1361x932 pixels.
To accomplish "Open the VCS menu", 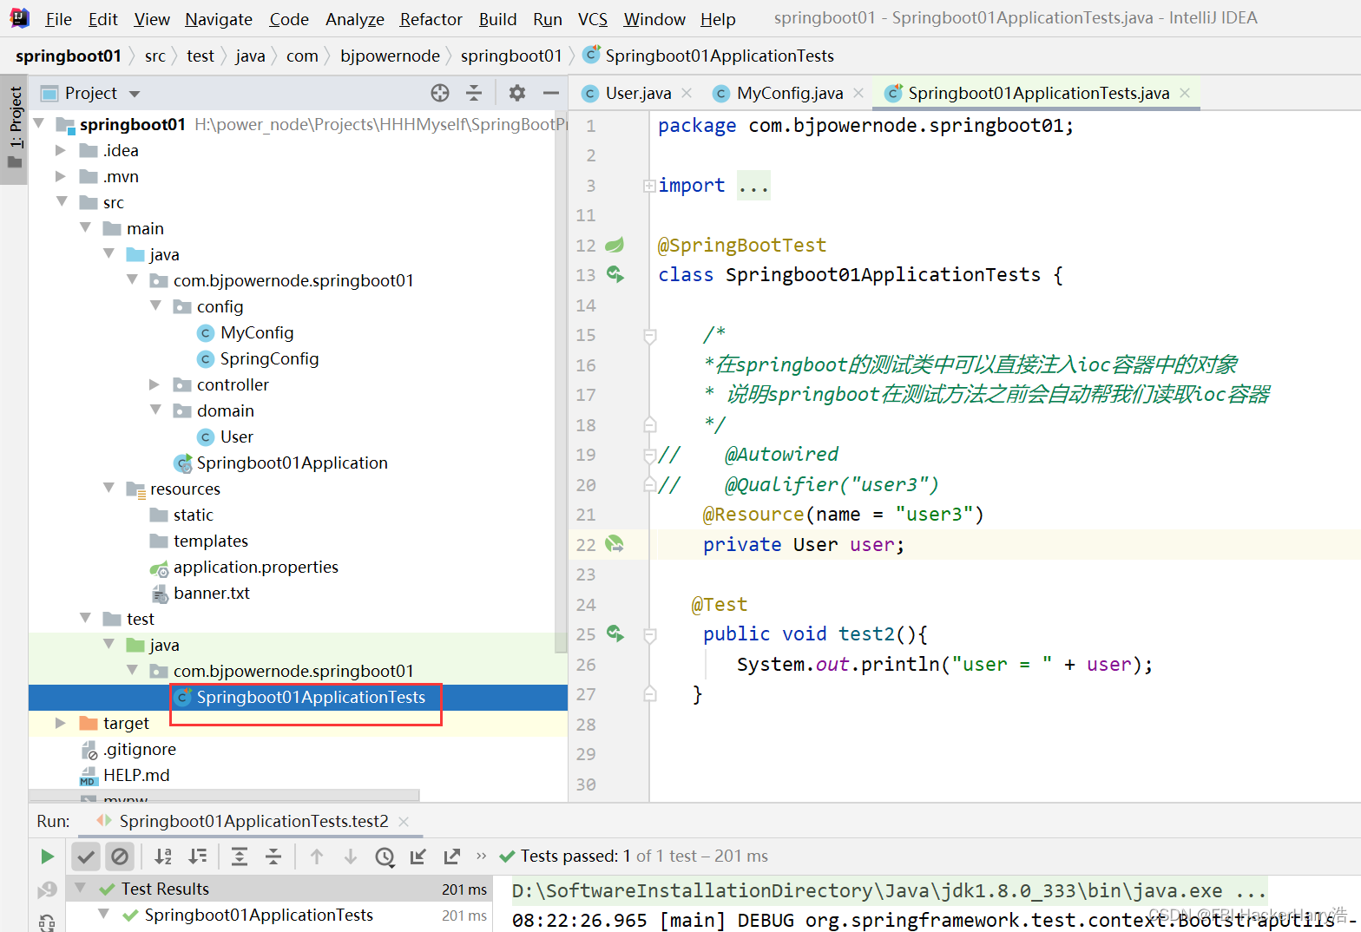I will 593,19.
